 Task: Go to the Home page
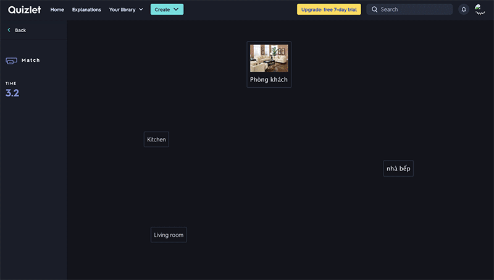click(57, 9)
